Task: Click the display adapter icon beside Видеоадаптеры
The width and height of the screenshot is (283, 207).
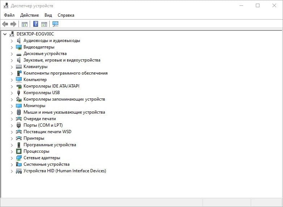Action: tap(19, 47)
